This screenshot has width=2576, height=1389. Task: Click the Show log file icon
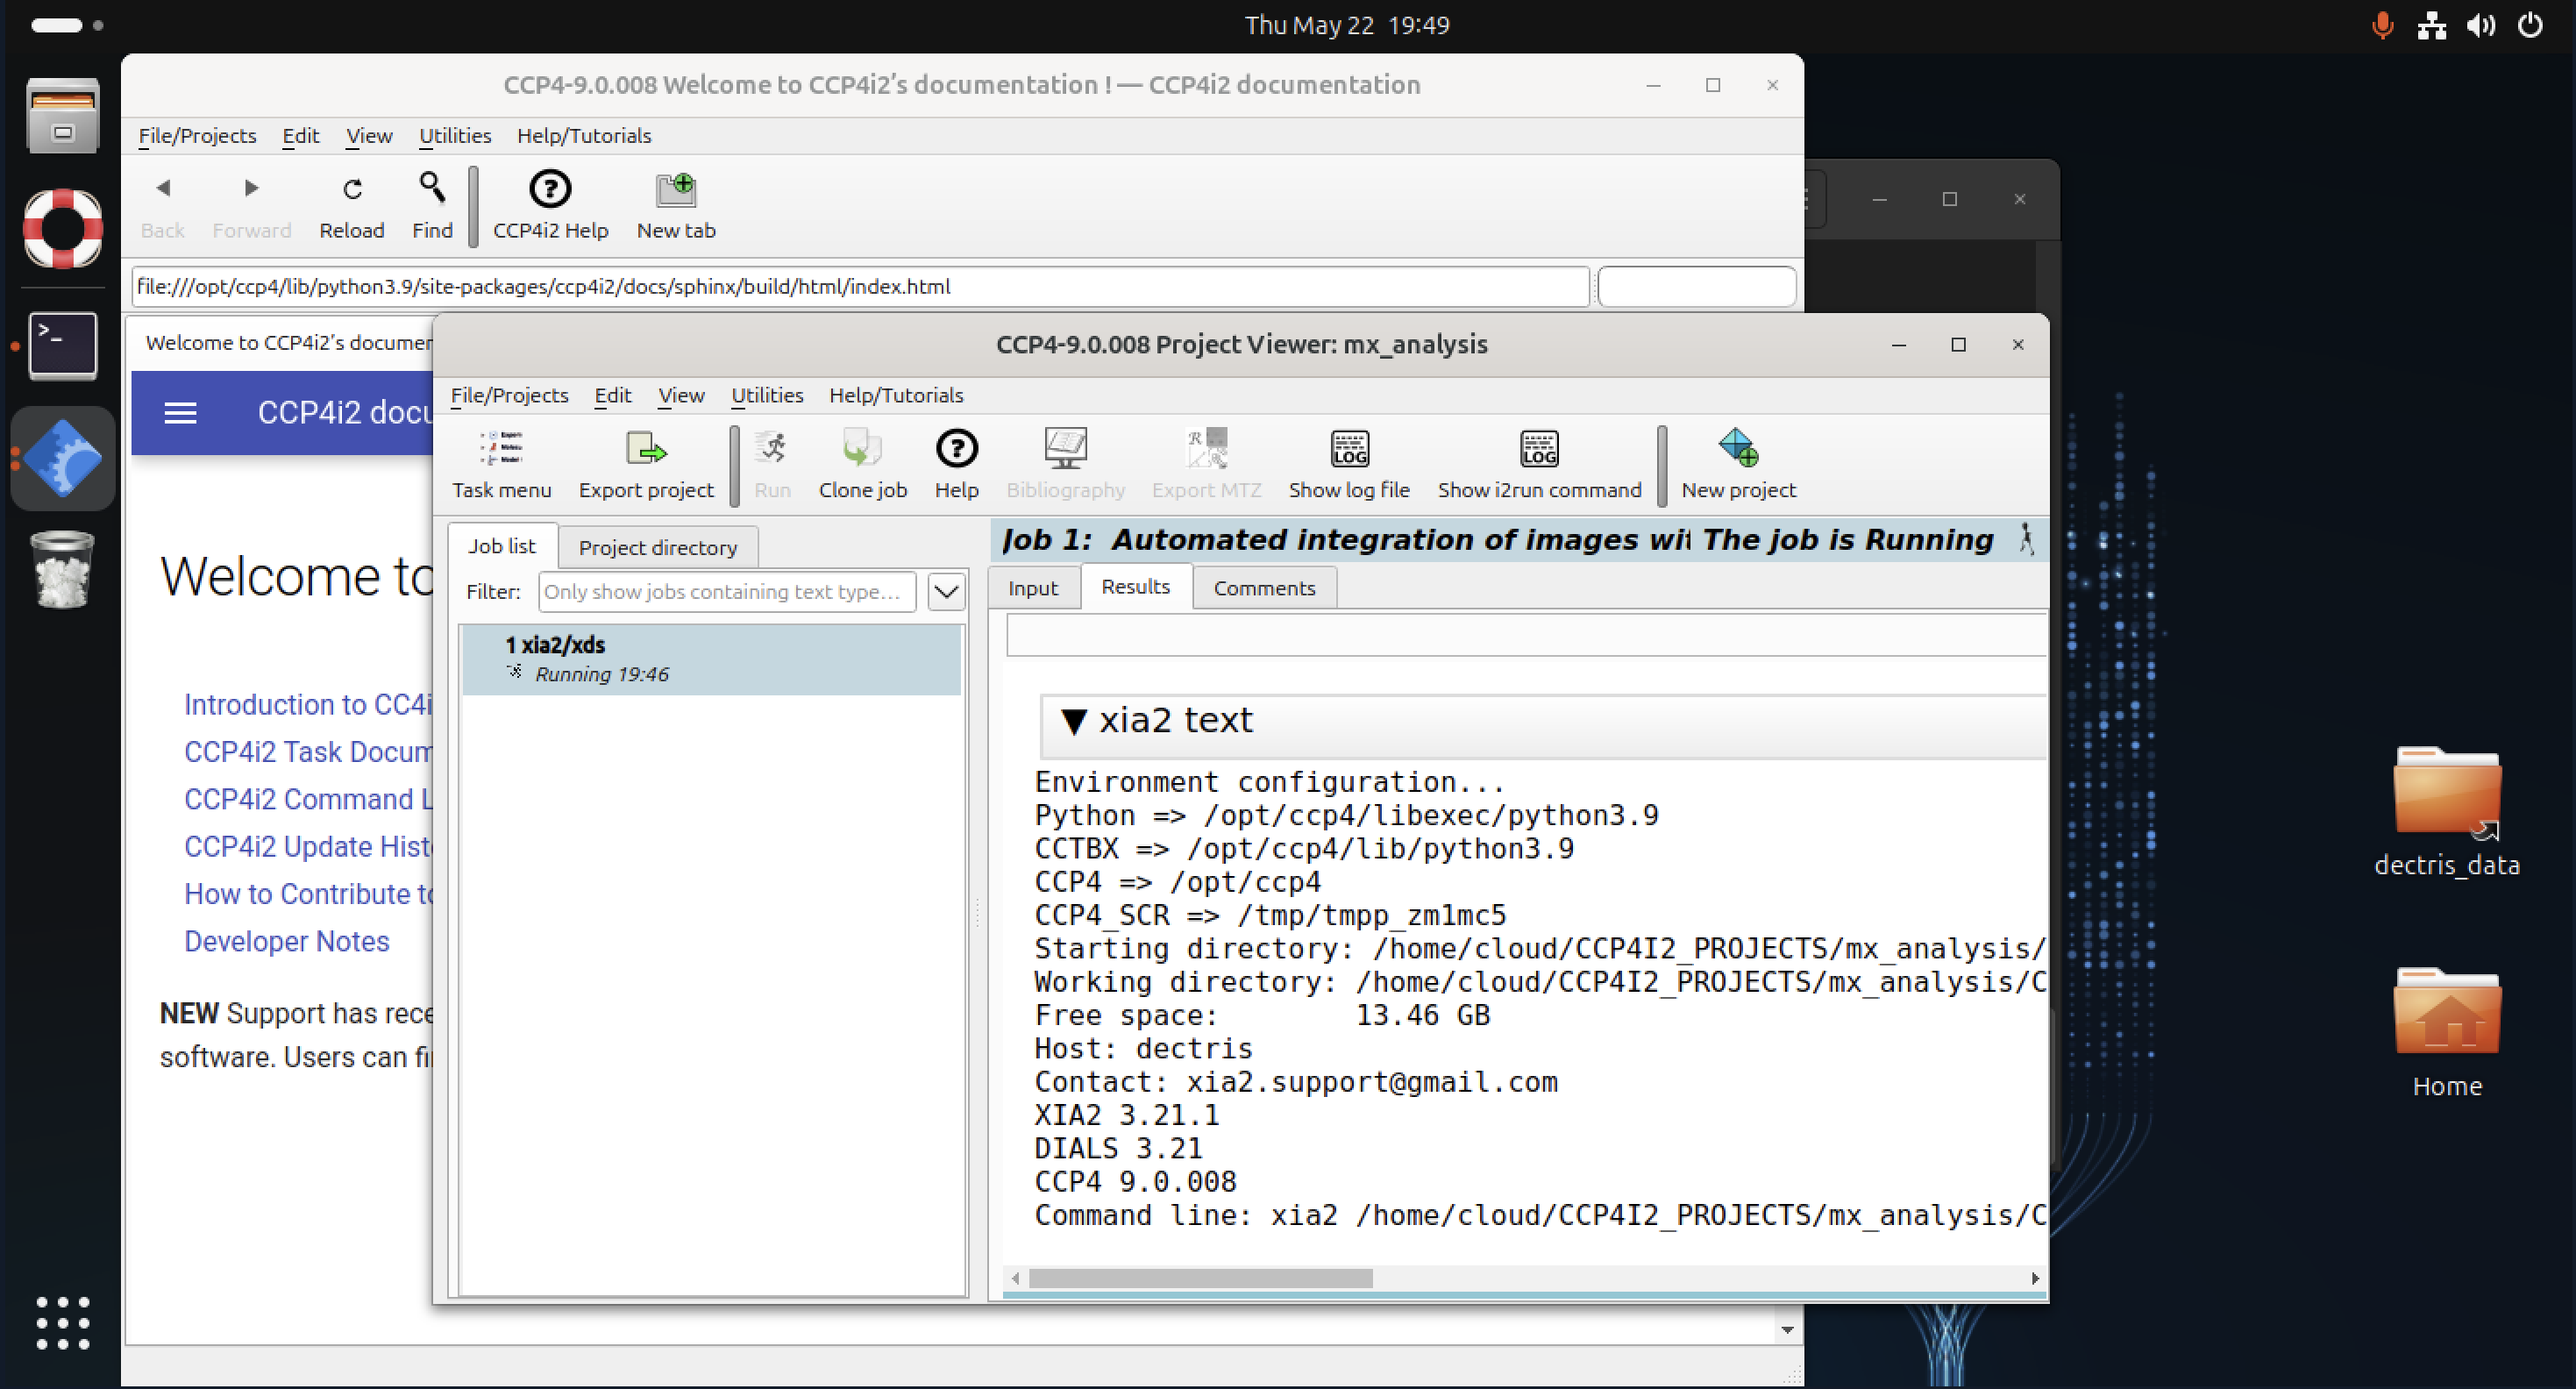[1349, 463]
